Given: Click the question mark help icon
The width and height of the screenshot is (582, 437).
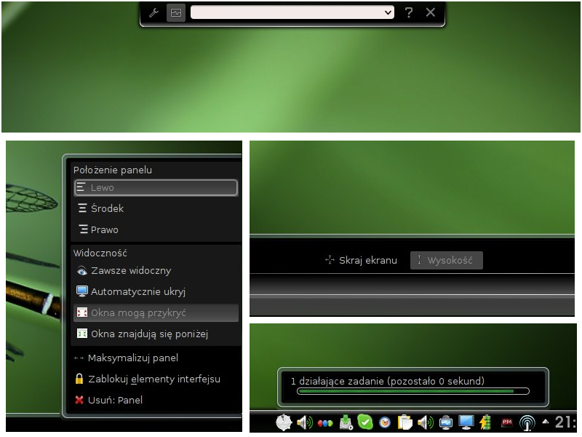Looking at the screenshot, I should click(409, 12).
